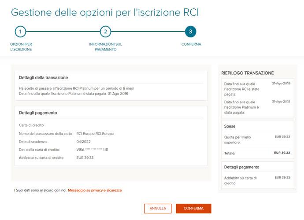Click step 1 circle in progress tracker
The width and height of the screenshot is (304, 220).
20,32
